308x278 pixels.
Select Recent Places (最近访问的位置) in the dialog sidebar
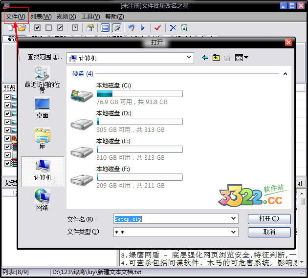(x=42, y=80)
